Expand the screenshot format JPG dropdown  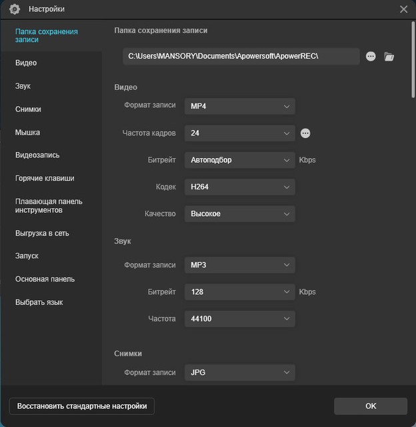tap(239, 372)
